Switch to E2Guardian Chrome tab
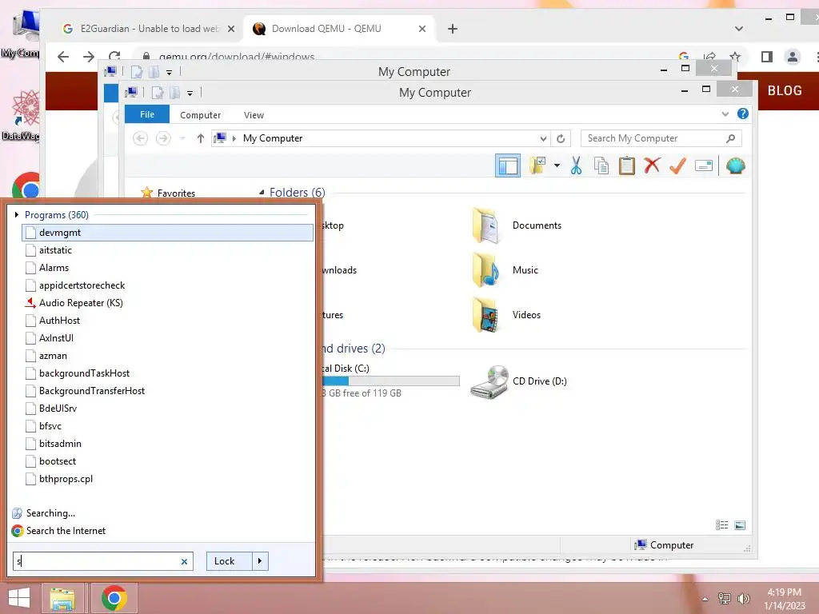The image size is (819, 614). click(x=148, y=29)
